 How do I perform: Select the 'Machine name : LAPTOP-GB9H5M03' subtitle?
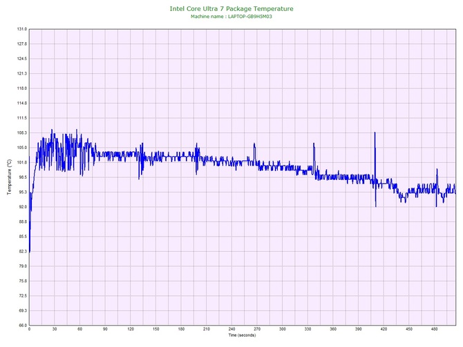(231, 17)
